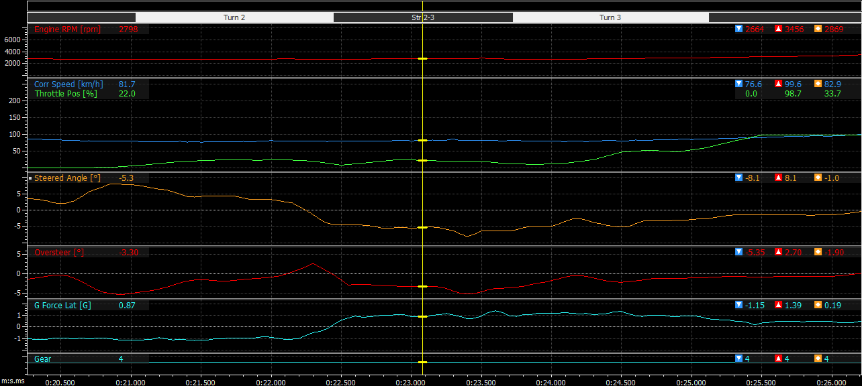Click the Steered Angle average icon
862x386 pixels.
click(x=818, y=178)
